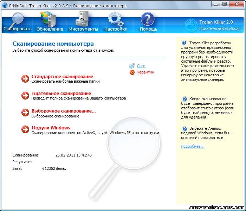
Task: Follow the подробнее... link in sidebar
Action: [193, 146]
